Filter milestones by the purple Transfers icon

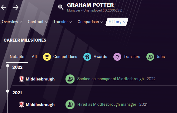pyautogui.click(x=117, y=57)
